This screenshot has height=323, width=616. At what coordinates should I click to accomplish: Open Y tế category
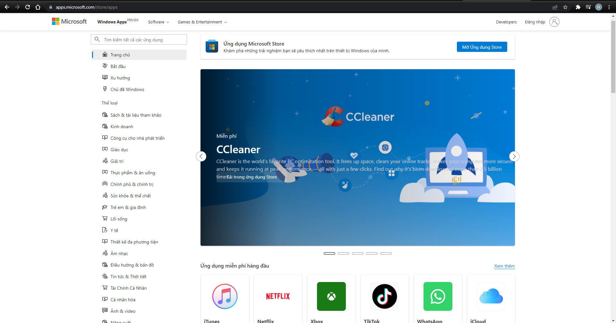(x=139, y=230)
